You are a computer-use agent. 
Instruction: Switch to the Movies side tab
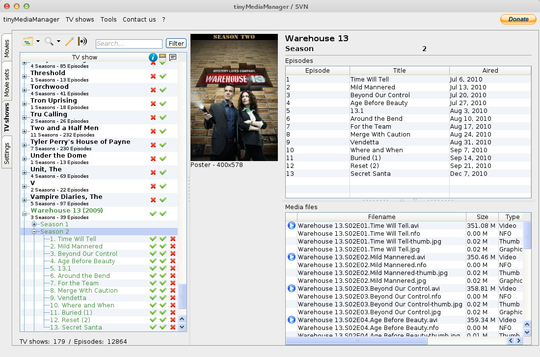(6, 48)
